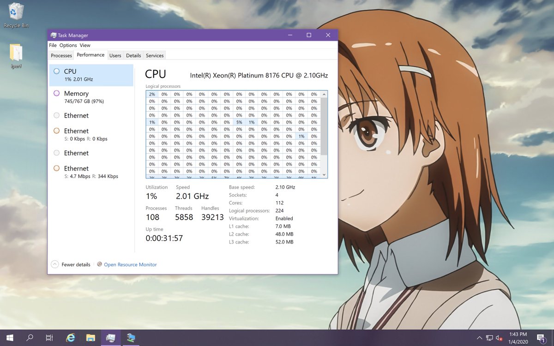Click the network tray icon
Image resolution: width=554 pixels, height=346 pixels.
click(489, 338)
